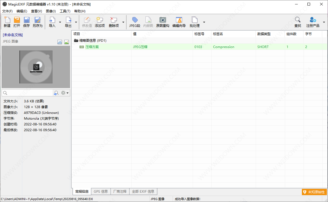This screenshot has height=202, width=328.
Task: Click the 注册产品 register icon
Action: click(x=313, y=20)
